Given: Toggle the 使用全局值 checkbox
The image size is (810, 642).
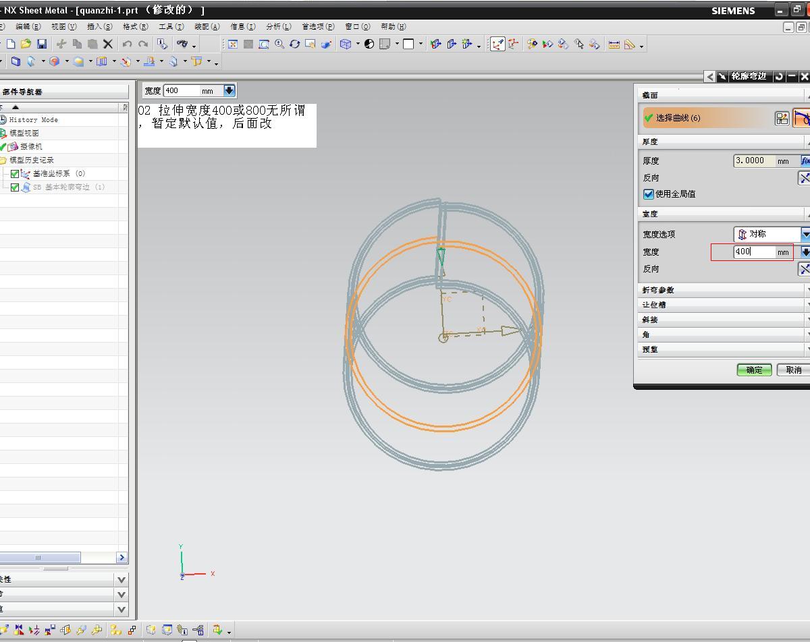Looking at the screenshot, I should click(649, 194).
